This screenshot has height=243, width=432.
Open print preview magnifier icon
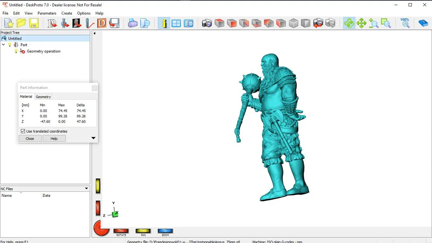(145, 23)
